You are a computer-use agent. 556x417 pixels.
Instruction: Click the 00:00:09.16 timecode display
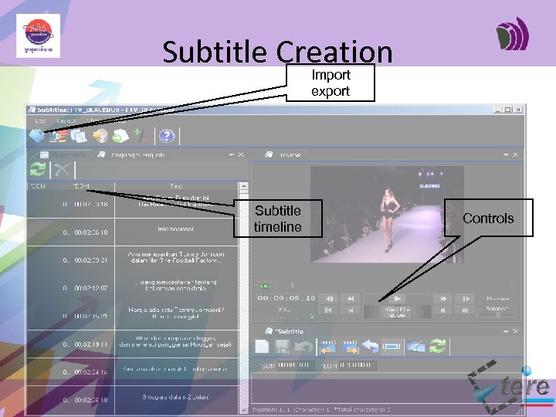286,298
